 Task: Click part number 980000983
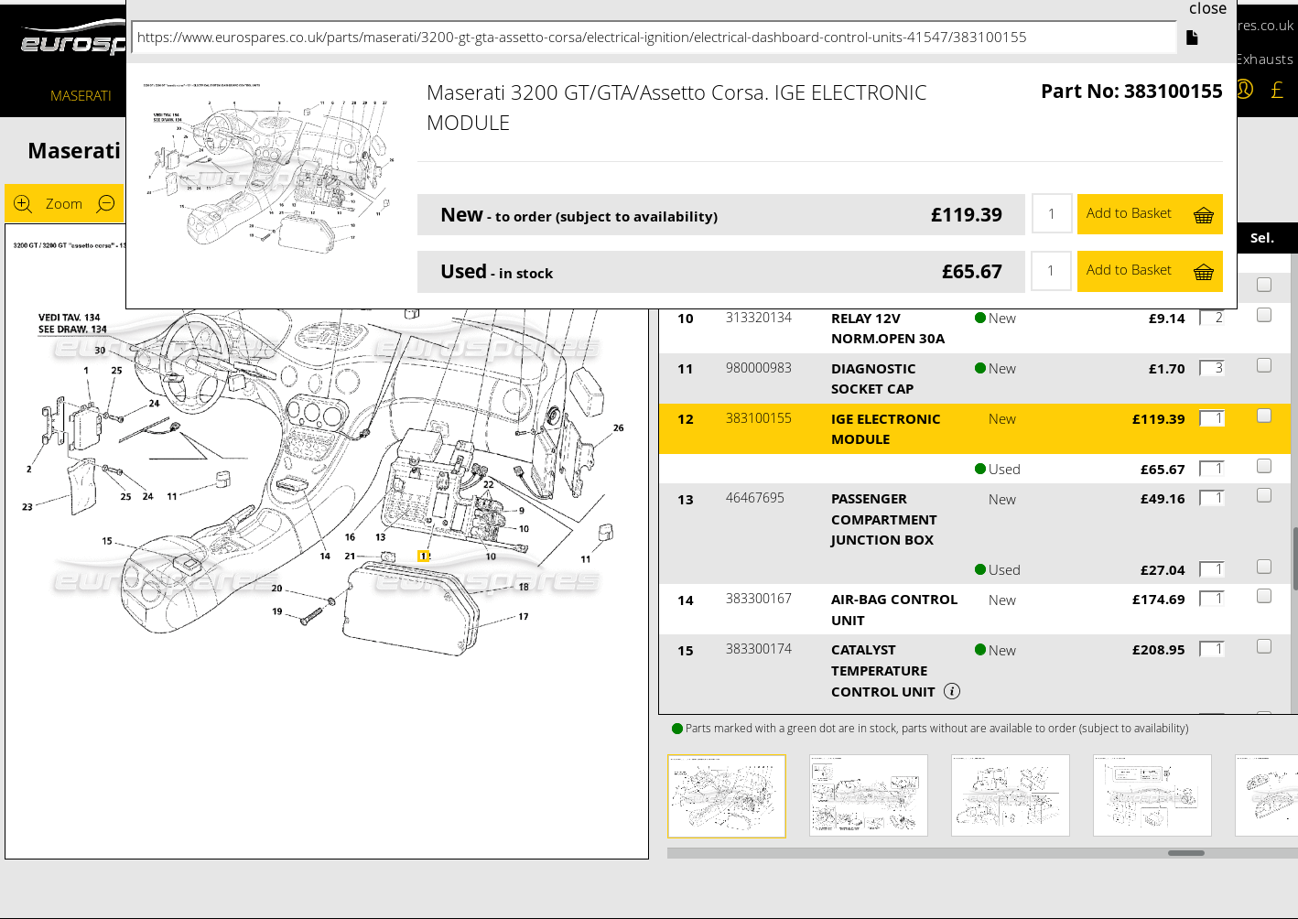pyautogui.click(x=759, y=368)
